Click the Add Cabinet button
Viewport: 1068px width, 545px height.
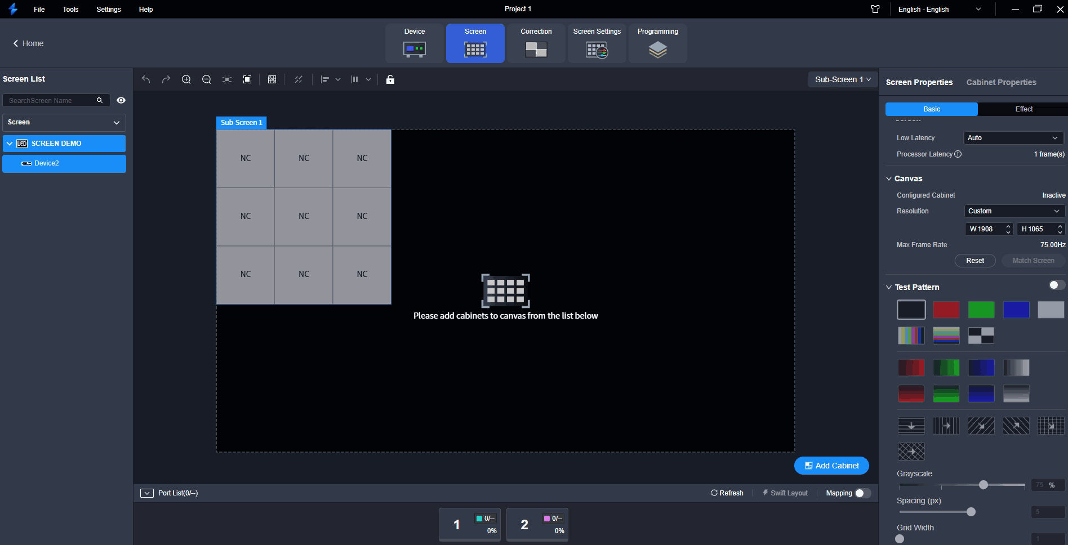coord(831,466)
